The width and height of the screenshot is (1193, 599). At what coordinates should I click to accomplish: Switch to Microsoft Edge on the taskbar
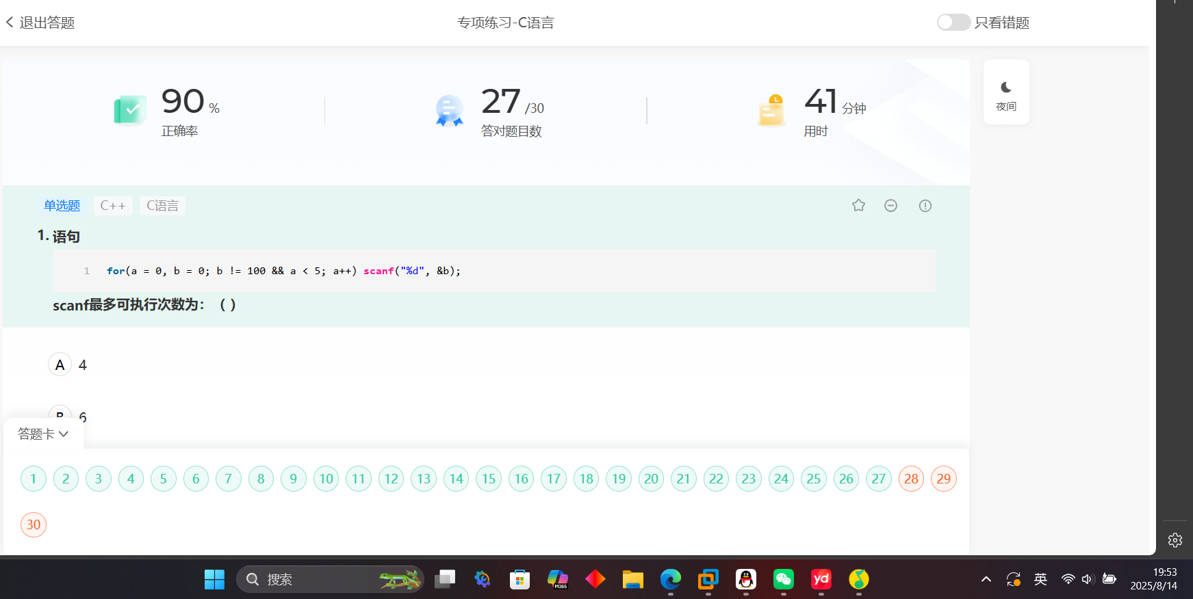click(671, 579)
